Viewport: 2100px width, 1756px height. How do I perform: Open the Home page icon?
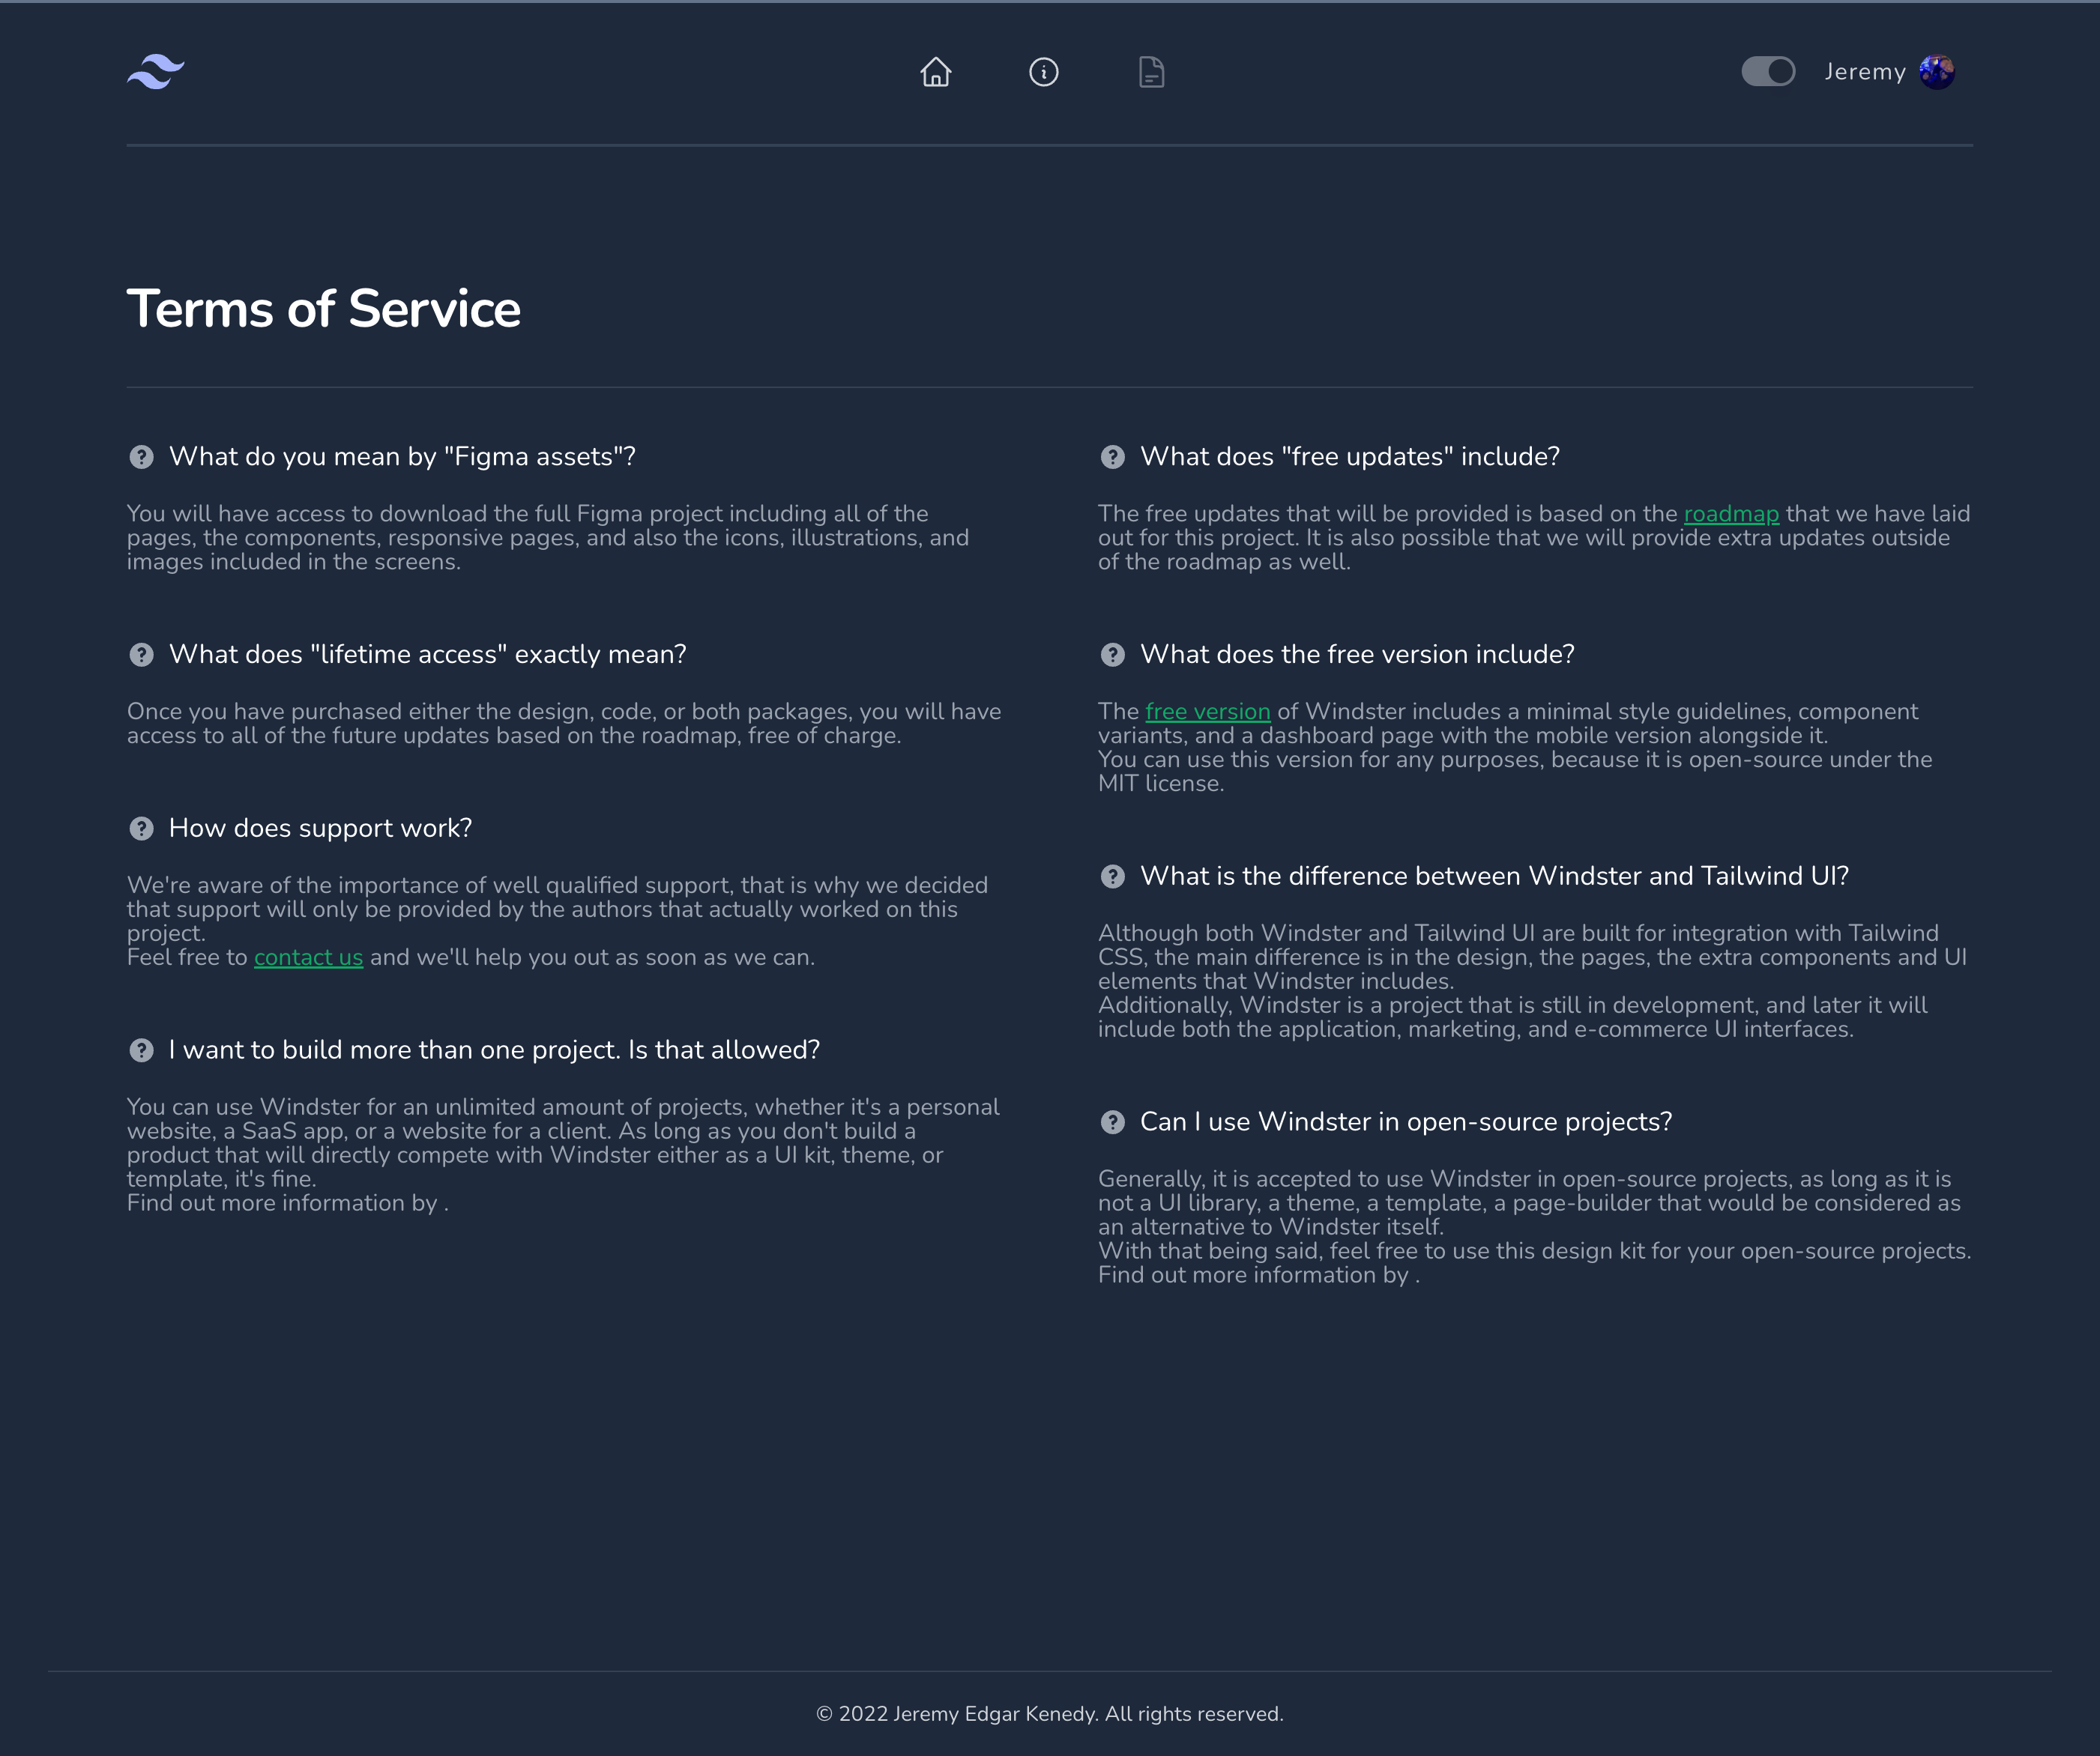pos(935,72)
